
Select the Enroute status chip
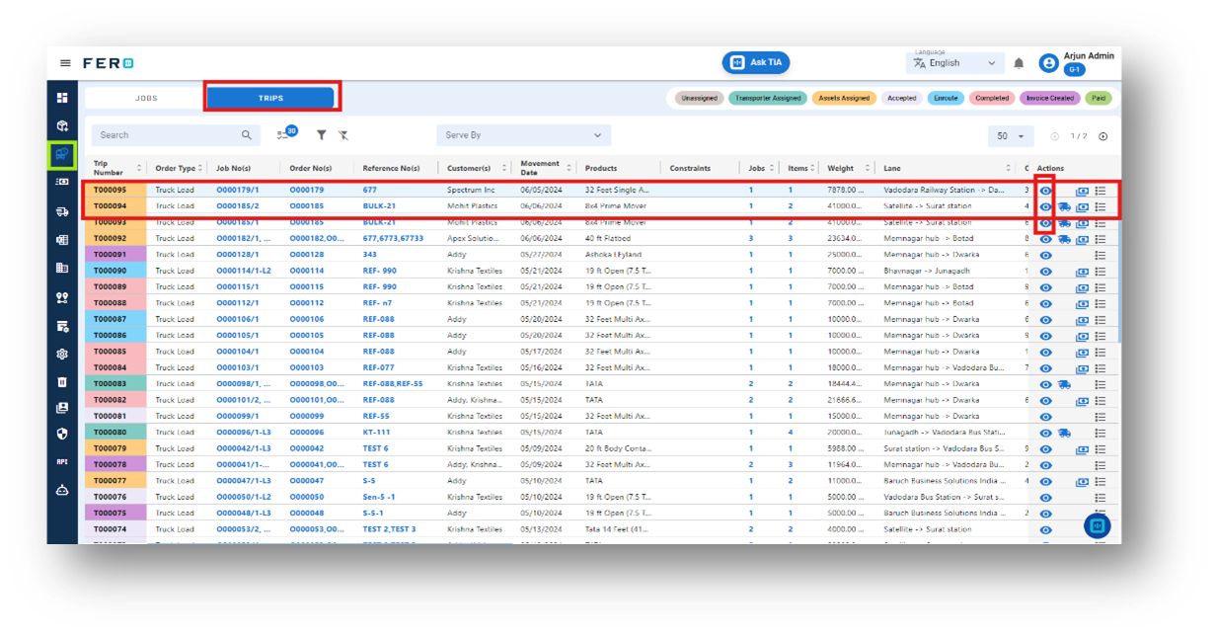(x=946, y=98)
